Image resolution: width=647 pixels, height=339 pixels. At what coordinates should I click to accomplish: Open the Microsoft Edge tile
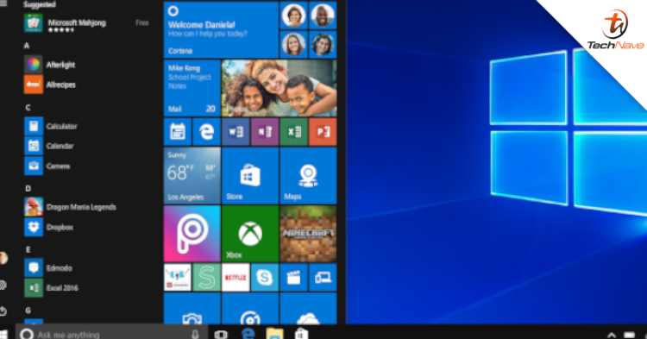(206, 132)
